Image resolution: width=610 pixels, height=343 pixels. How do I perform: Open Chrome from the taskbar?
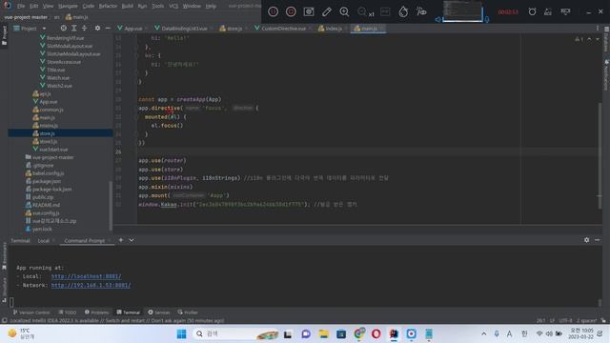(358, 333)
